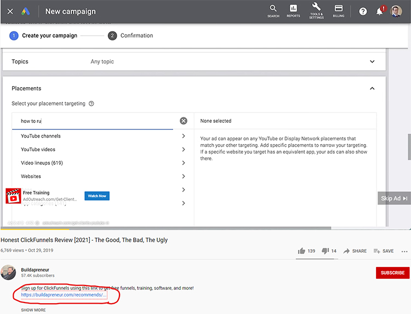This screenshot has height=314, width=411.
Task: Click the page vertical scrollbar
Action: pyautogui.click(x=409, y=147)
